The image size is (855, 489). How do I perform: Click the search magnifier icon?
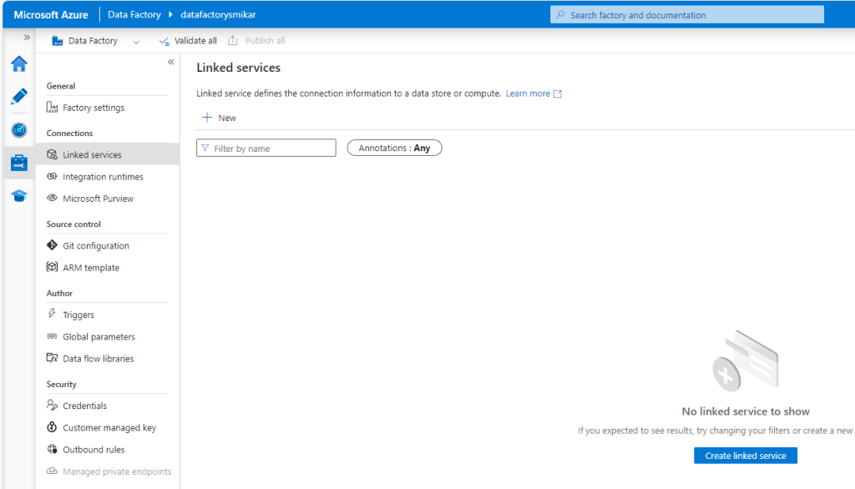click(560, 15)
